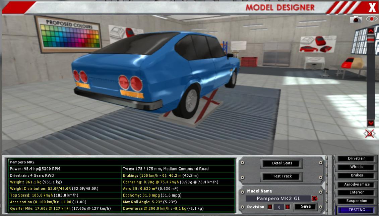Switch to the Brakes tab

click(356, 175)
